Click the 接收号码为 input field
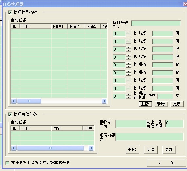 [131, 124]
